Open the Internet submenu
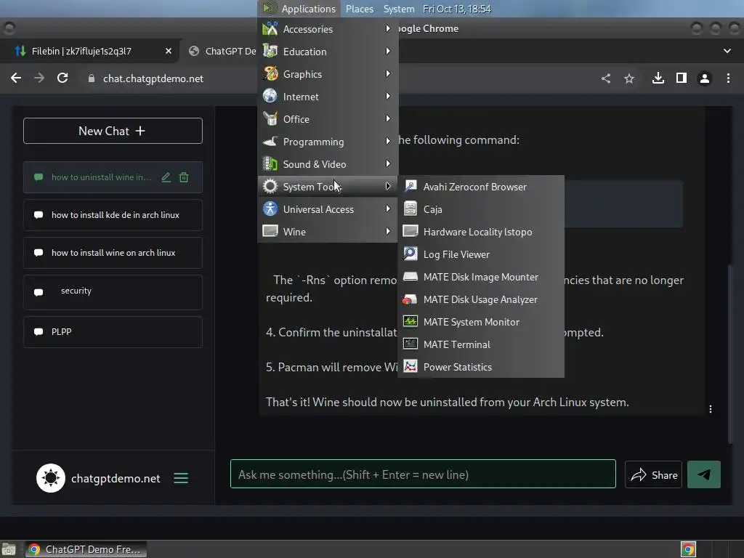Viewport: 744px width, 558px height. (328, 97)
